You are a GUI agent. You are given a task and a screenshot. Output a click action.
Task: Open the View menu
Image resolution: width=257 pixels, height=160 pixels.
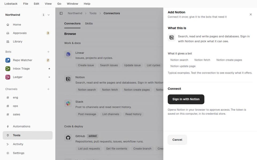[x=48, y=3]
